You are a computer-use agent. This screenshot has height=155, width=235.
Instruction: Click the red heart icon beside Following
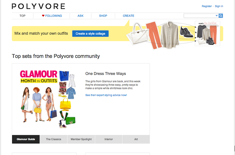pos(43,16)
